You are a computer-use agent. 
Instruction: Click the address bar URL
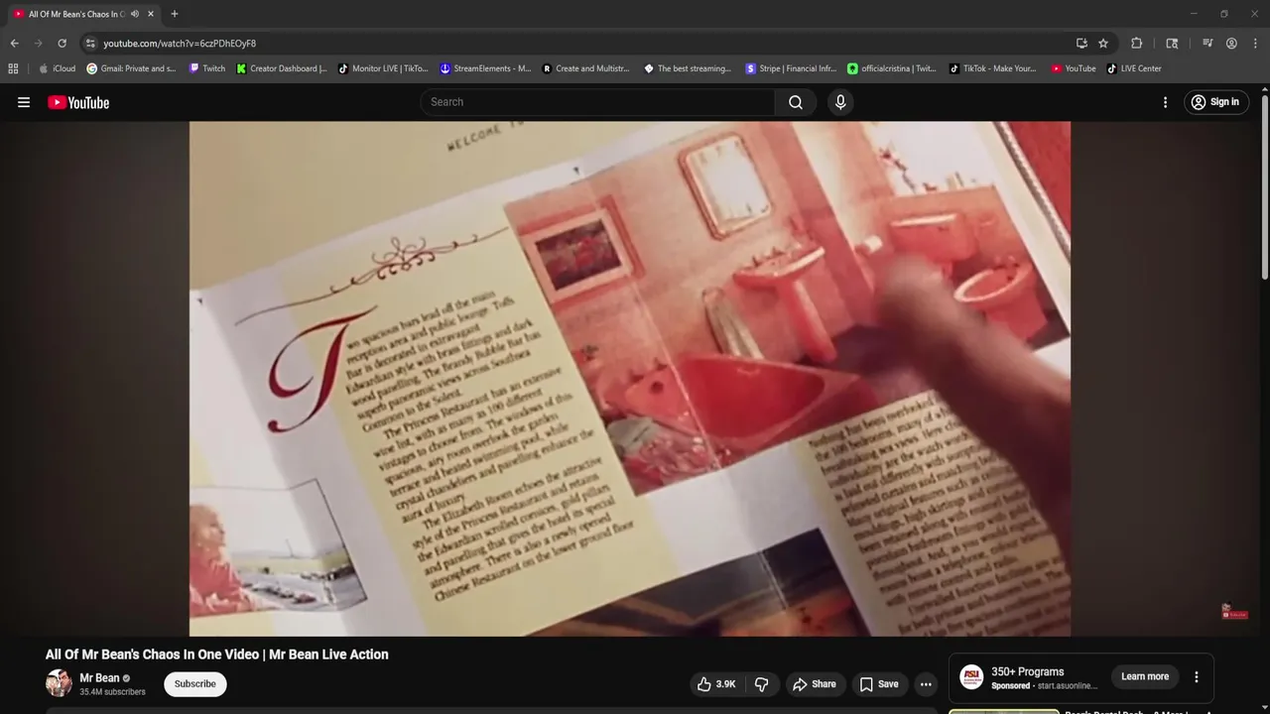(180, 44)
